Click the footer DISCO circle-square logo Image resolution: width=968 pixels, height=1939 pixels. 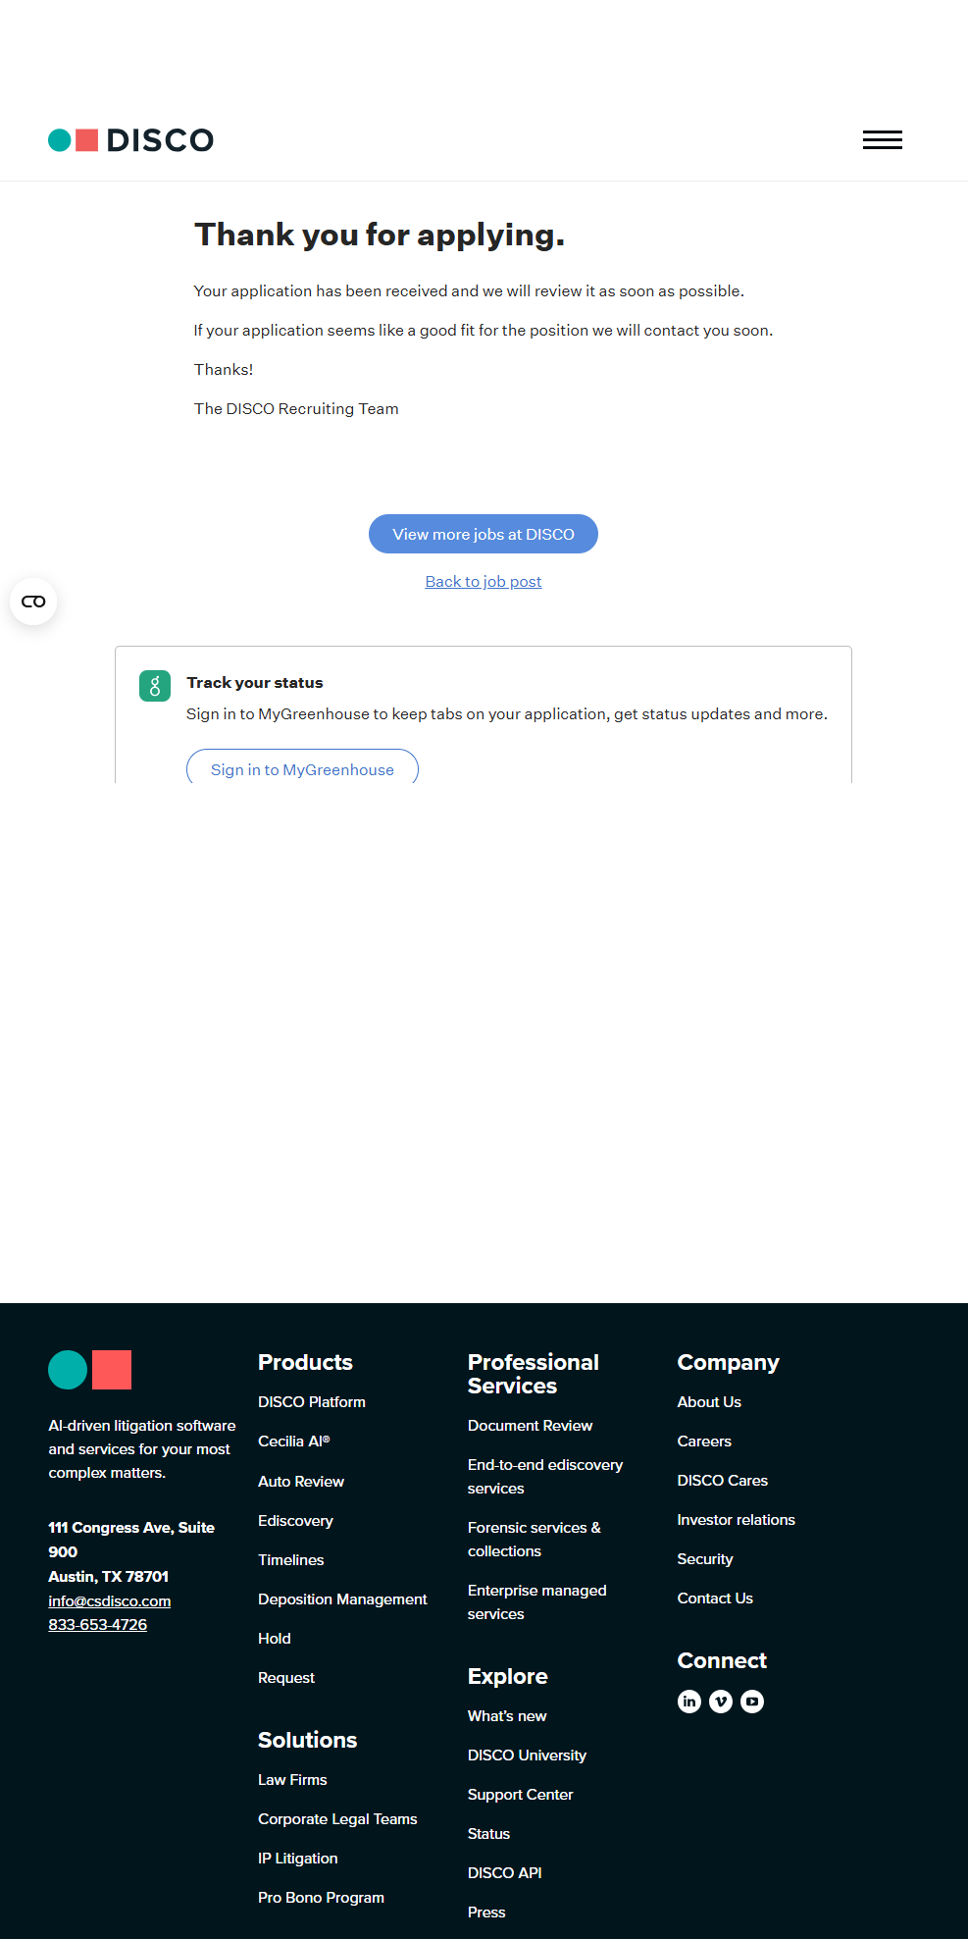pyautogui.click(x=90, y=1370)
